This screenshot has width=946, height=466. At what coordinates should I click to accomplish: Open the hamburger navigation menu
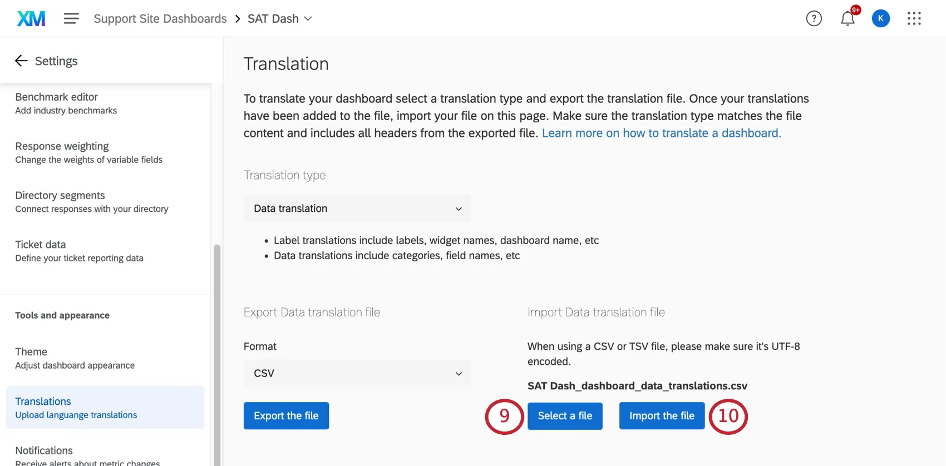[71, 19]
